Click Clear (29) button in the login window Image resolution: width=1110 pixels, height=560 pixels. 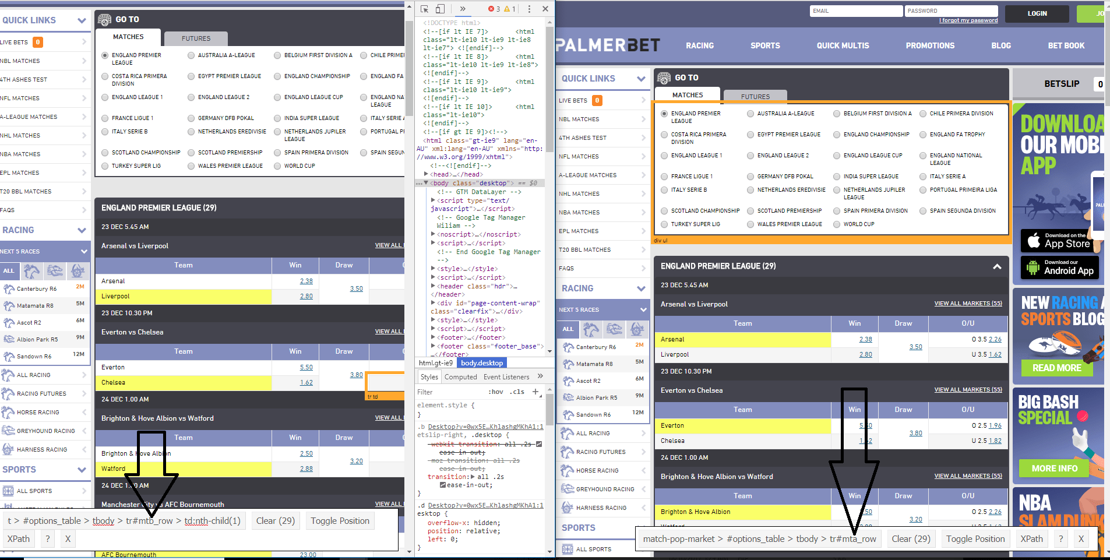click(911, 539)
